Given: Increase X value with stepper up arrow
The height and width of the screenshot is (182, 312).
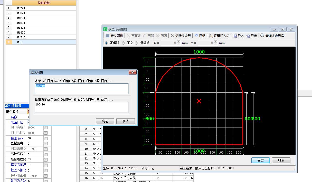Looking at the screenshot, I should pyautogui.click(x=178, y=42).
